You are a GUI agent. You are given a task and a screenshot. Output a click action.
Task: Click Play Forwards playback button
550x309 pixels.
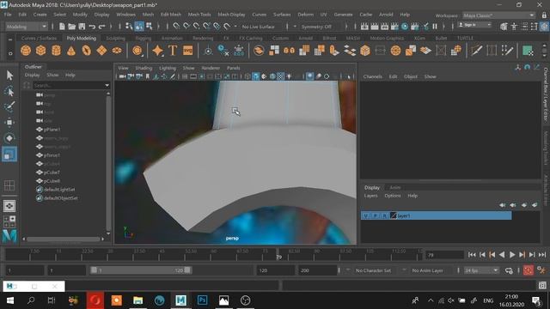[x=512, y=255]
